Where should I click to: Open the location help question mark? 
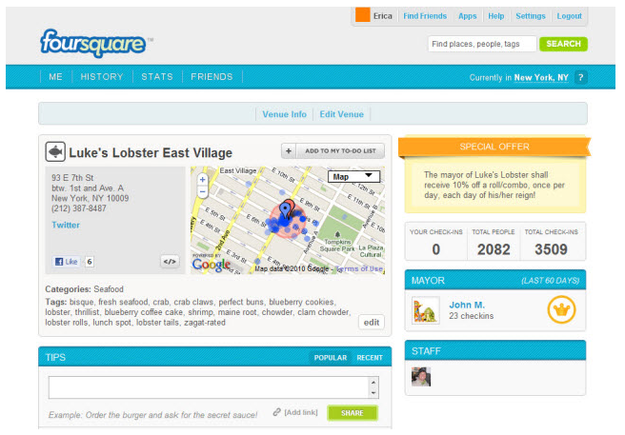(x=581, y=77)
